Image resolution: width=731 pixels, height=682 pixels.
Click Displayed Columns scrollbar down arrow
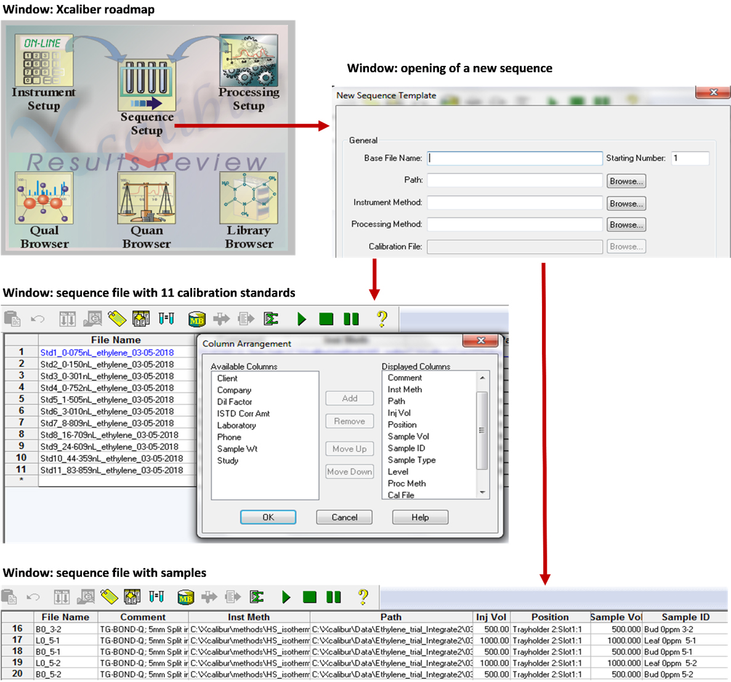point(483,492)
